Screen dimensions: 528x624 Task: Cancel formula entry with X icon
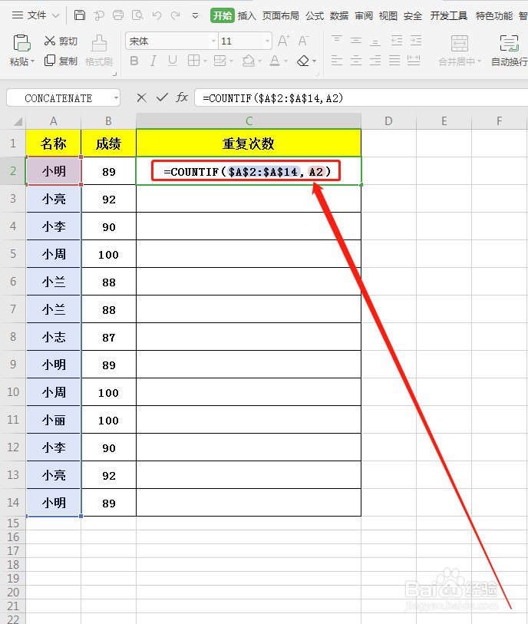click(141, 98)
